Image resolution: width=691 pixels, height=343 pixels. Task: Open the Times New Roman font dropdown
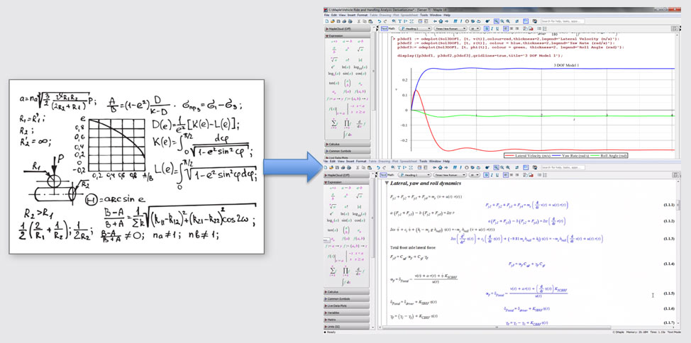pyautogui.click(x=449, y=28)
